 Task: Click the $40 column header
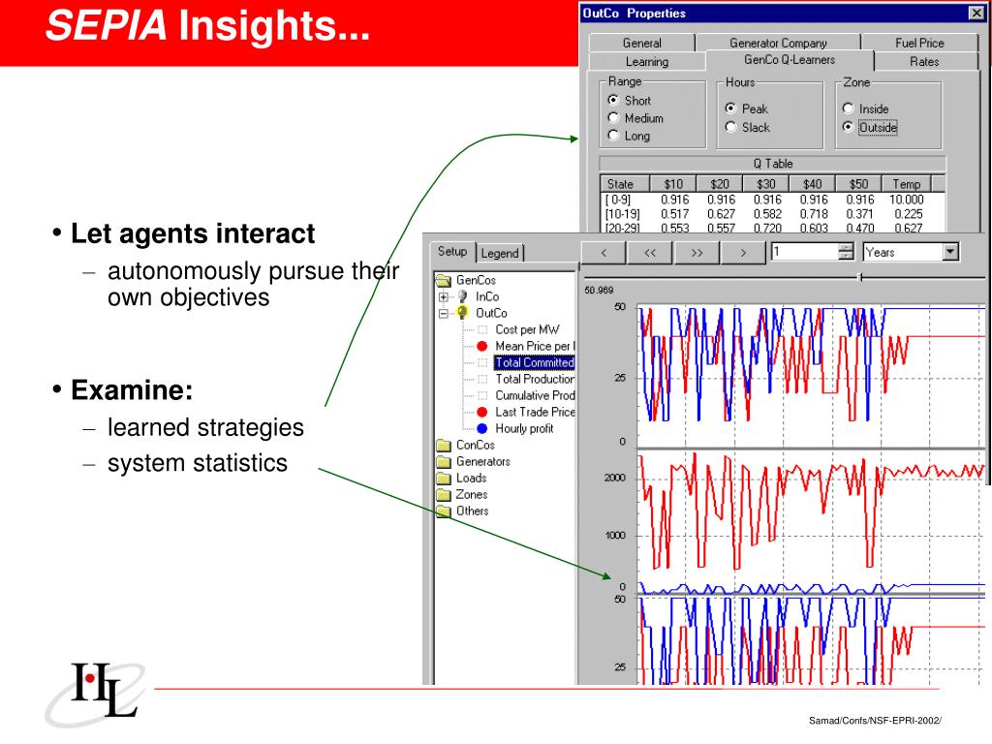point(812,183)
